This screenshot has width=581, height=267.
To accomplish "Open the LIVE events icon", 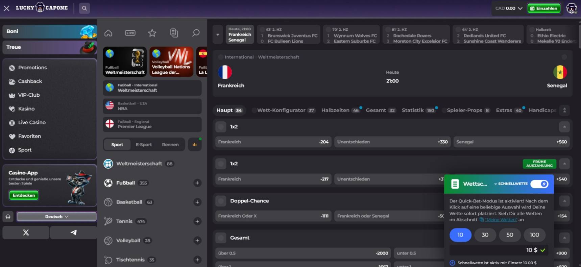I will coord(130,33).
